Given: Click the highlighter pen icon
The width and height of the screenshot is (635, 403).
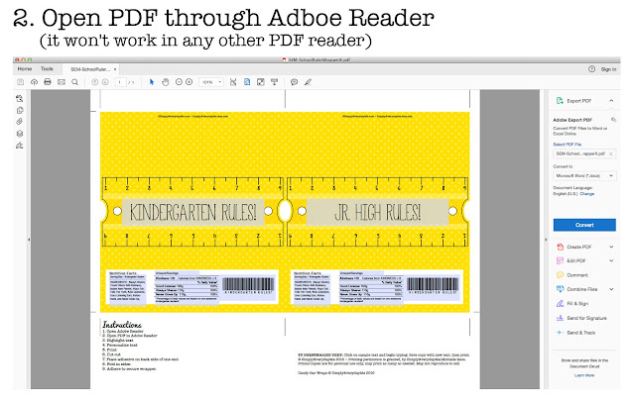Looking at the screenshot, I should 309,82.
